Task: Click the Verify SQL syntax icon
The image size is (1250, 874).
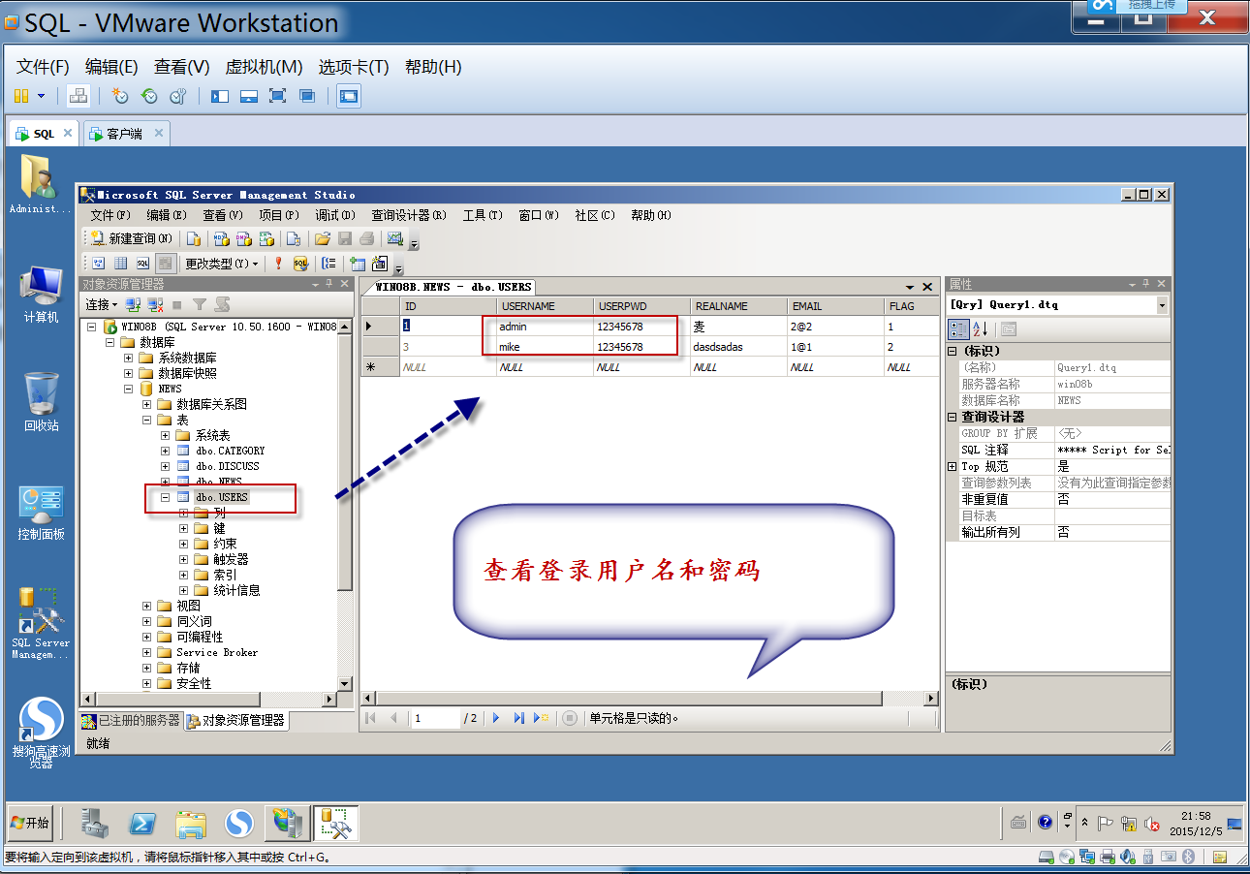Action: click(x=300, y=263)
